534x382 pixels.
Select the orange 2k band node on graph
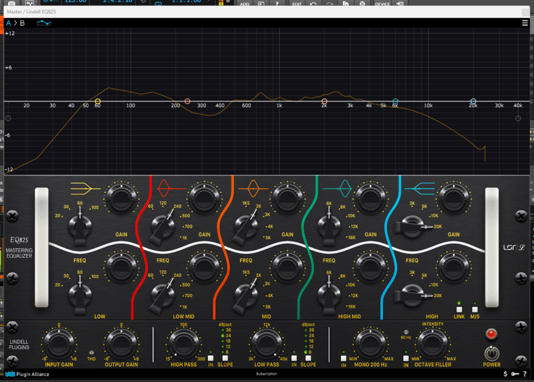point(324,101)
